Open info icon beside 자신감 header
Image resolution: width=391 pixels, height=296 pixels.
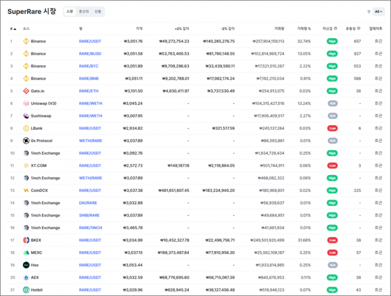tap(336, 28)
